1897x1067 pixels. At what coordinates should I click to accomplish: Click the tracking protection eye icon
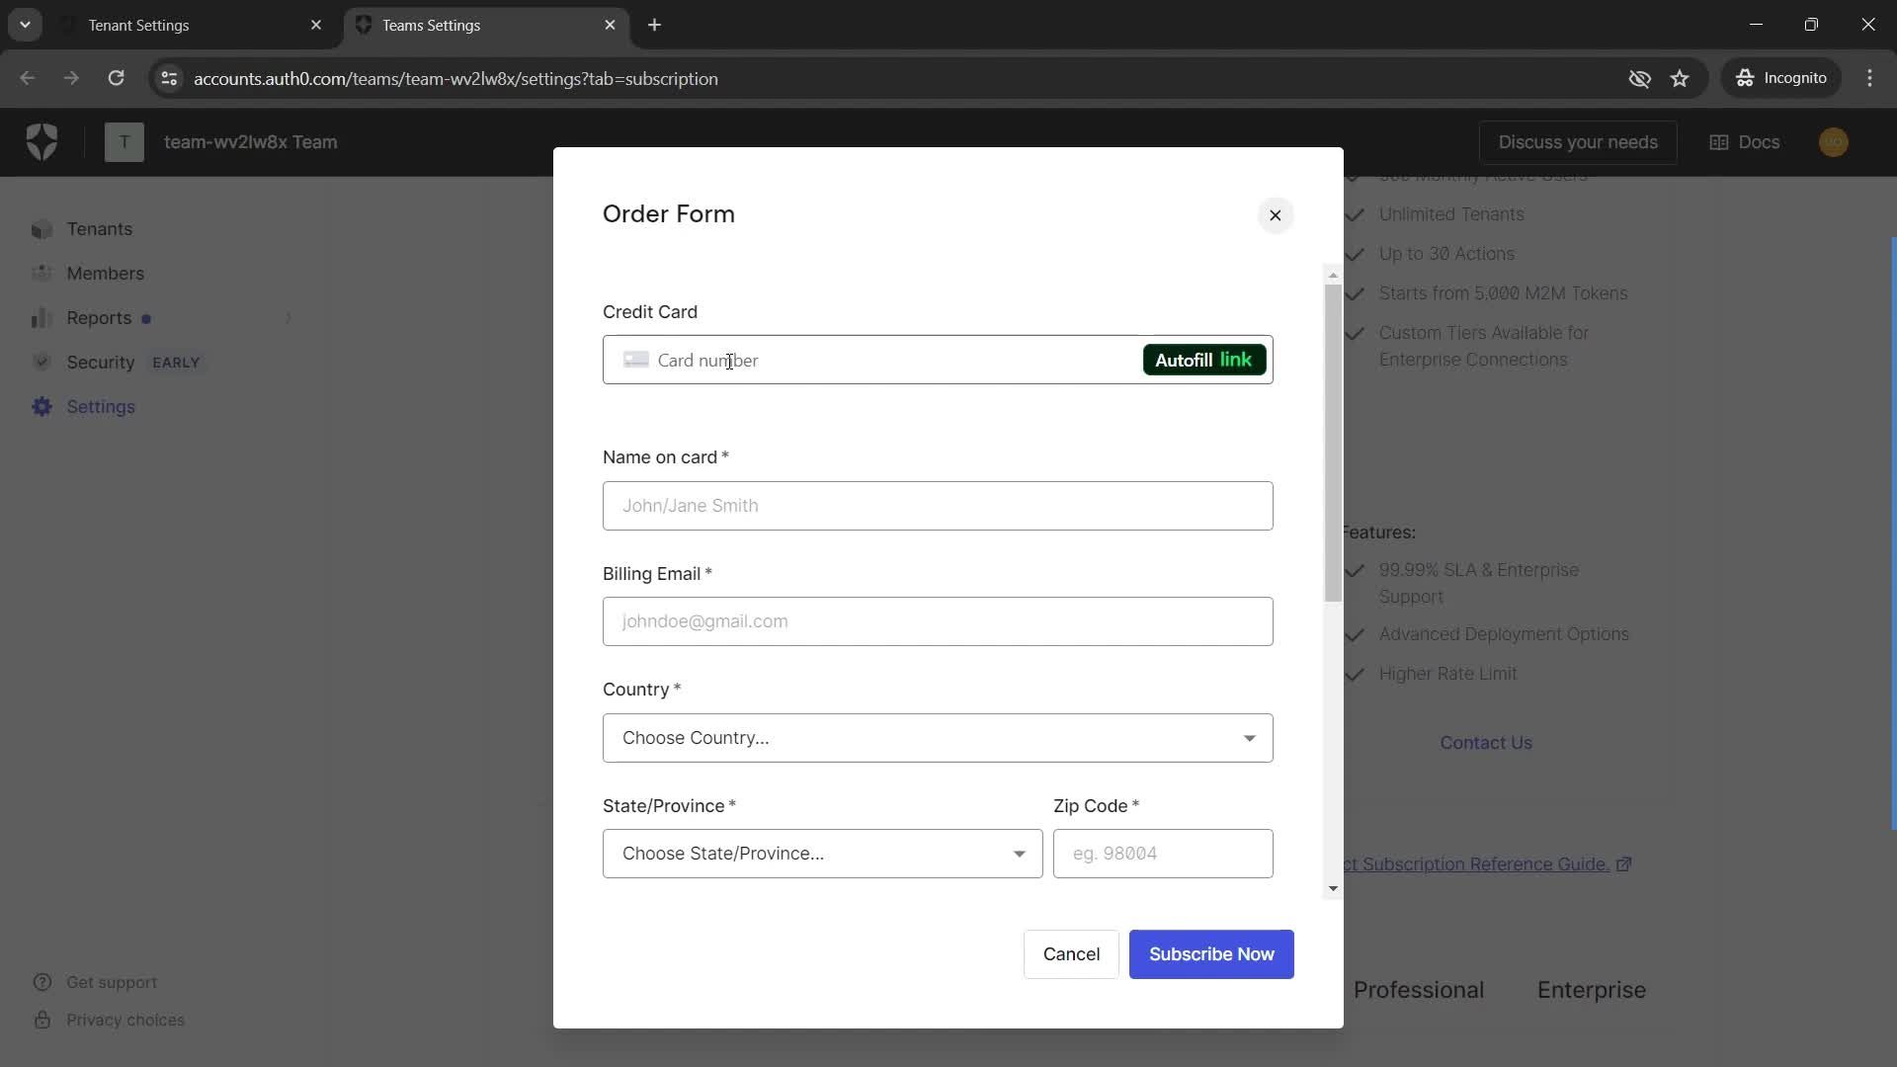1639,78
